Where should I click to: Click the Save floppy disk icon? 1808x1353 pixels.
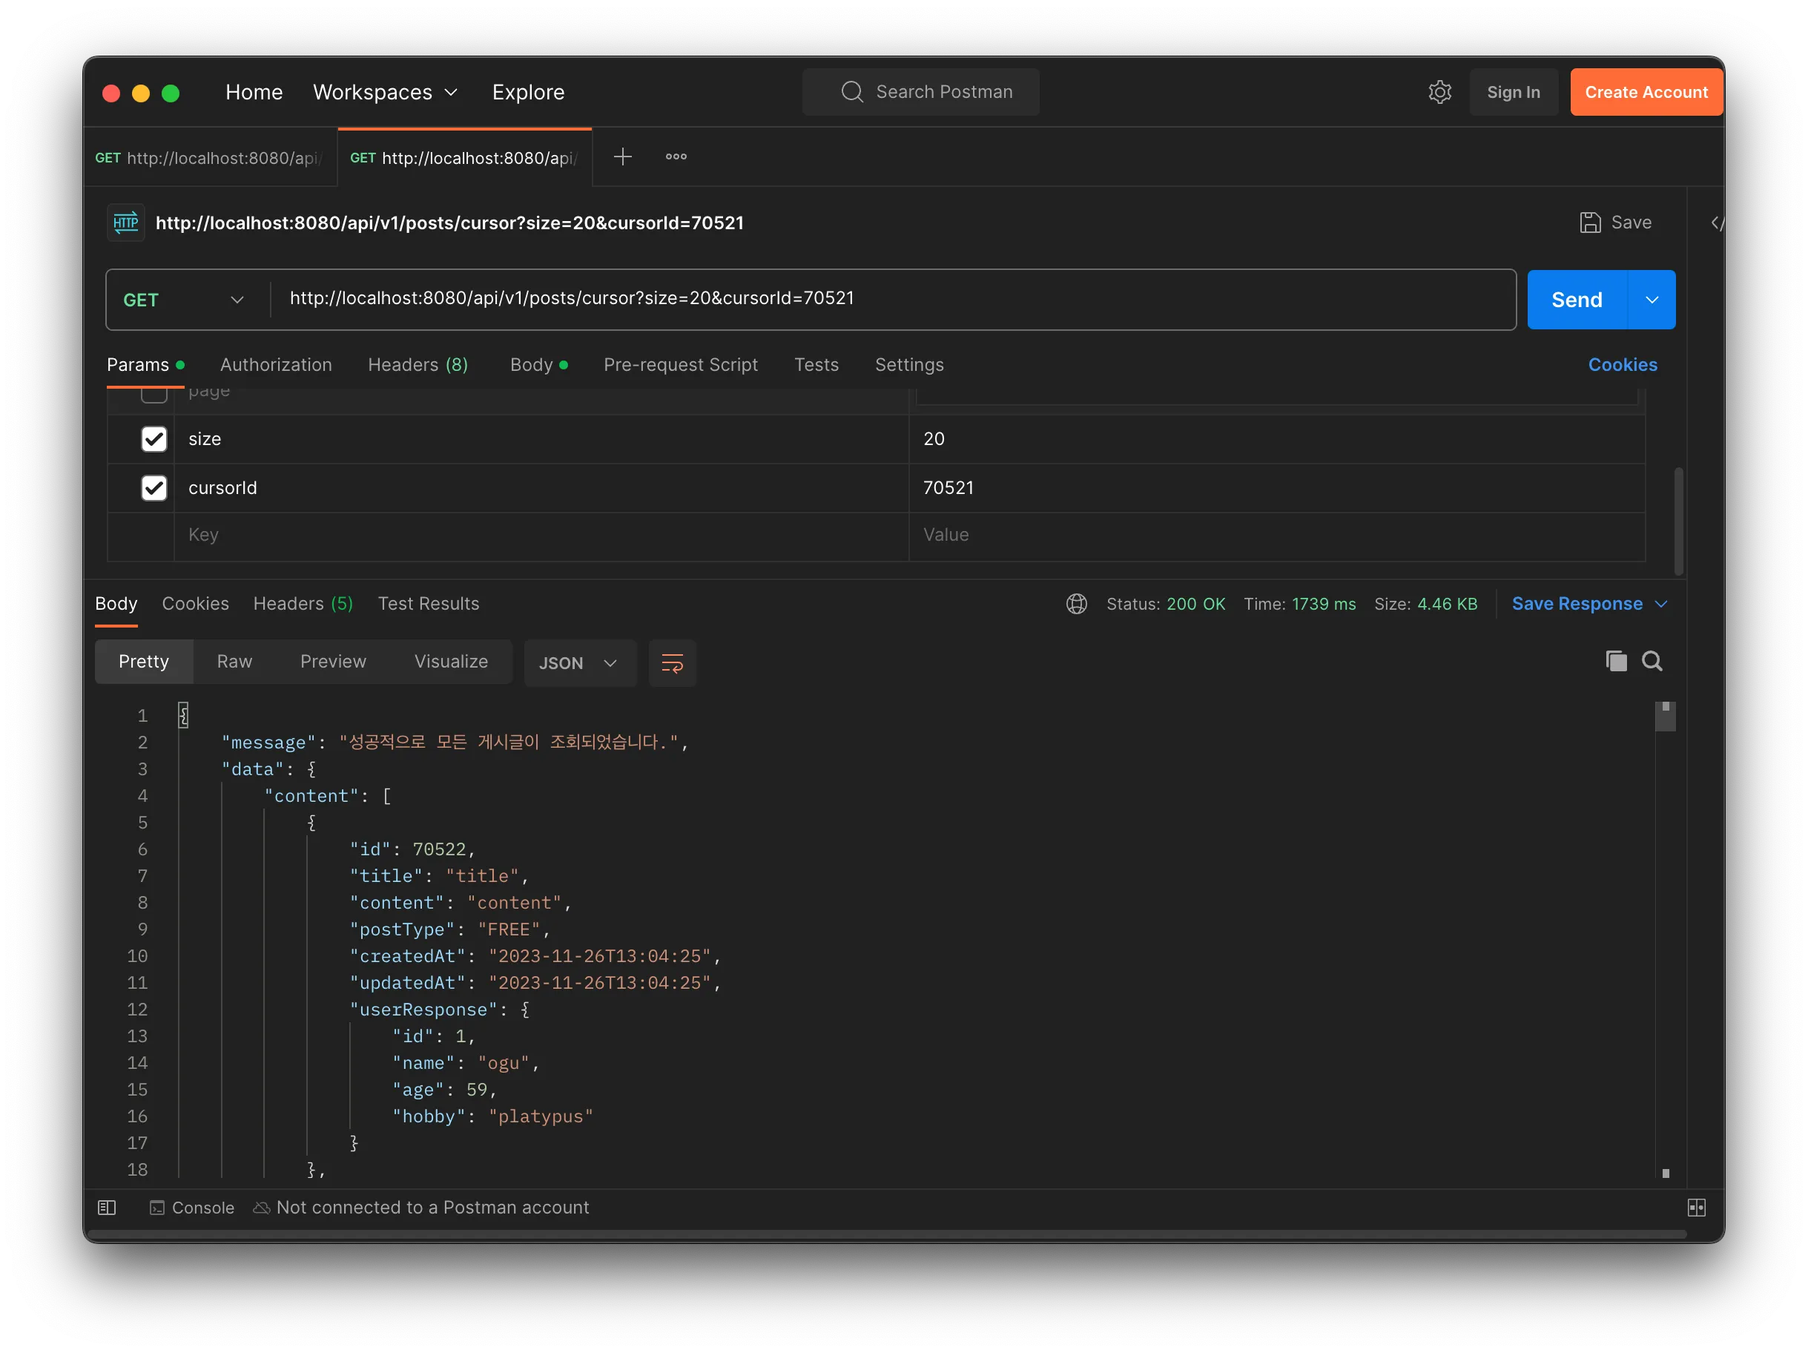coord(1590,223)
